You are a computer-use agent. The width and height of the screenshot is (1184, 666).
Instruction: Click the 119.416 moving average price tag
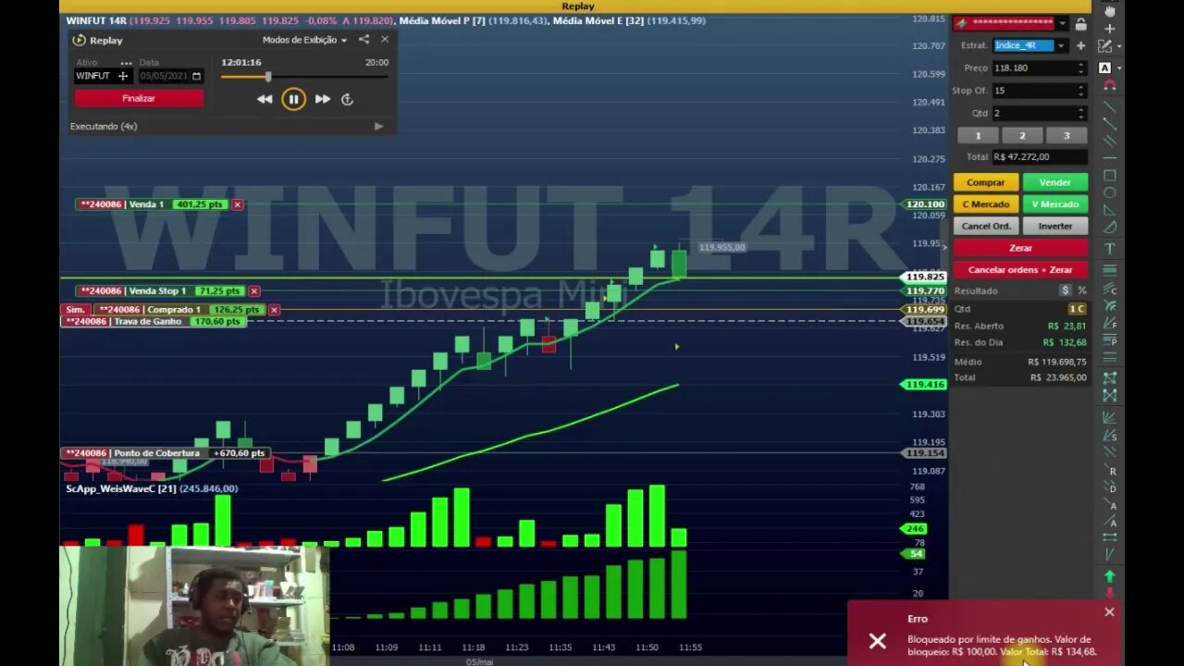[923, 384]
